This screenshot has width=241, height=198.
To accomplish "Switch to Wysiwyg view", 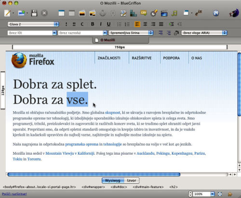I will click(x=113, y=181).
